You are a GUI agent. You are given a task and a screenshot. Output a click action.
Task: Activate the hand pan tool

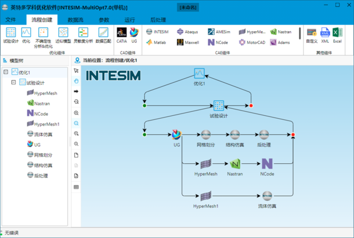[76, 81]
